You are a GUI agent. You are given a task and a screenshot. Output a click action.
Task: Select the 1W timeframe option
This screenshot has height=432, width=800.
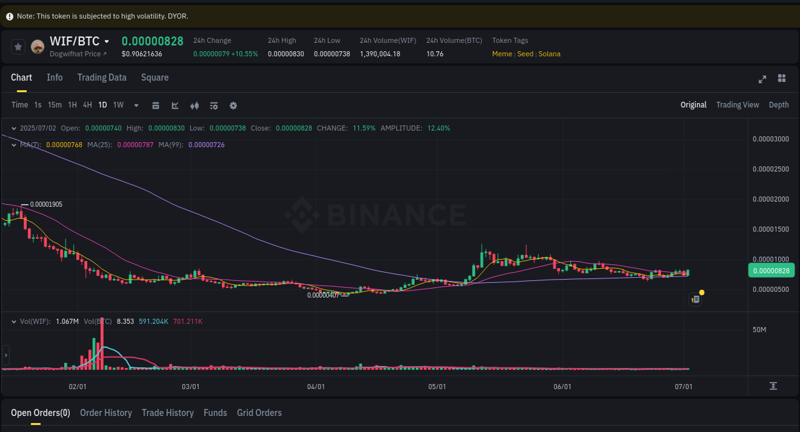click(x=118, y=105)
